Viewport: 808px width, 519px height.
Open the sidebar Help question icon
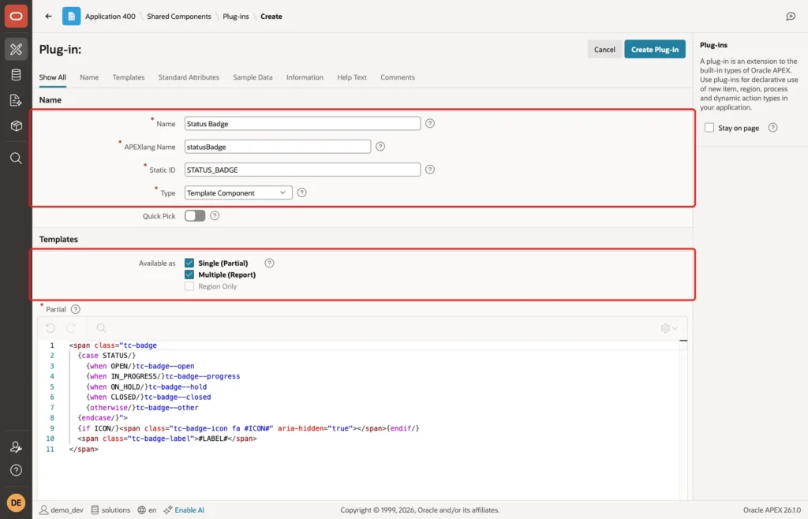pos(16,470)
